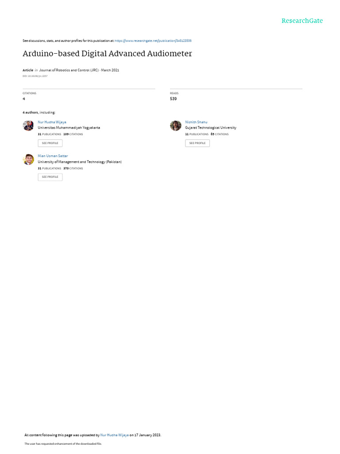Click See Profile under Nur Hudha Wijaya
This screenshot has height=454, width=340.
(x=50, y=143)
